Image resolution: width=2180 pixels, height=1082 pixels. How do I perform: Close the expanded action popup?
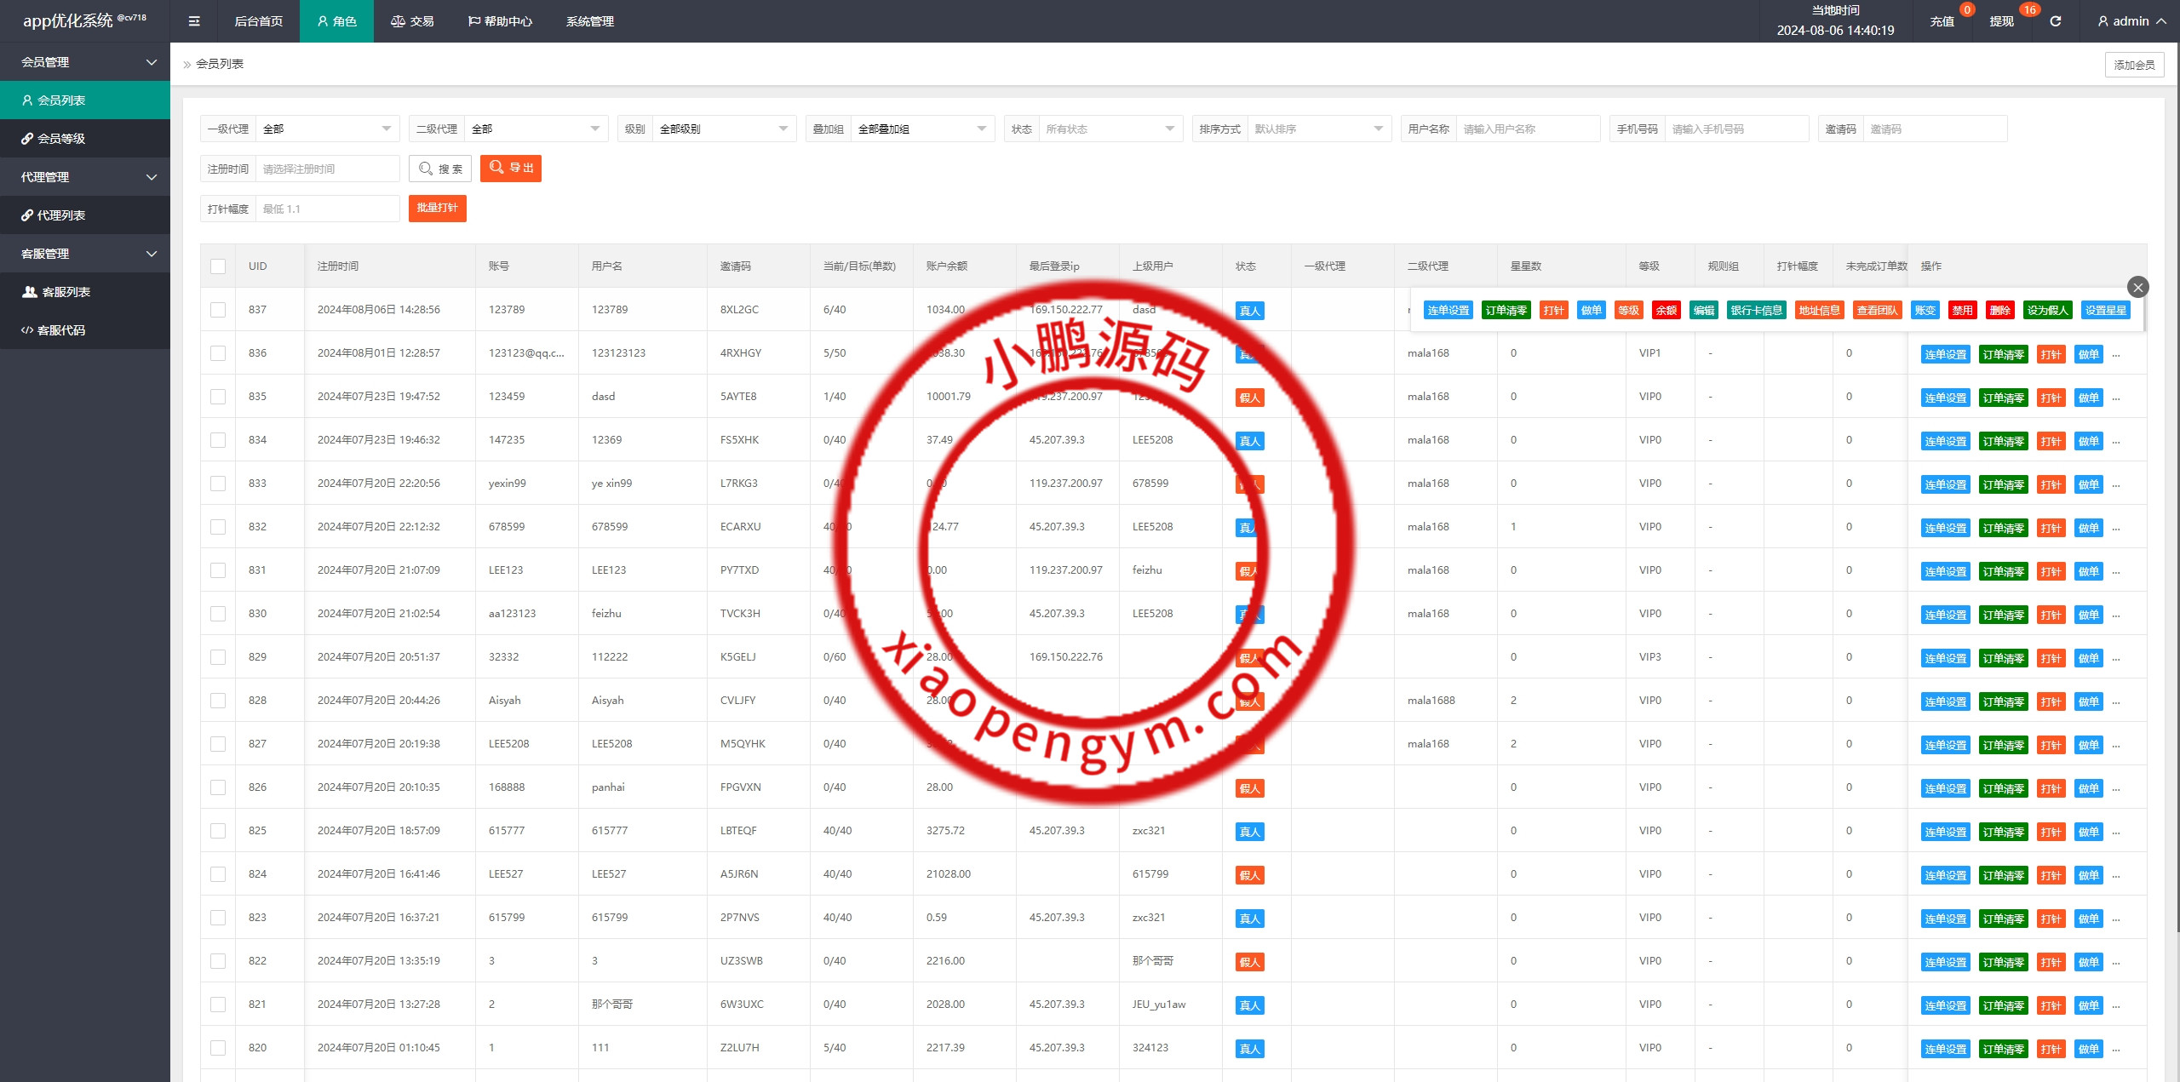coord(2137,287)
